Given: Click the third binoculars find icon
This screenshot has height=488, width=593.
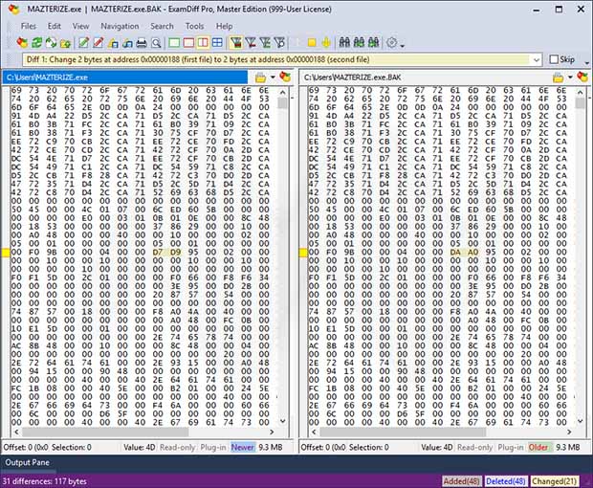Looking at the screenshot, I should point(373,43).
